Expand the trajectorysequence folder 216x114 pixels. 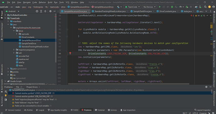[x=14, y=50]
